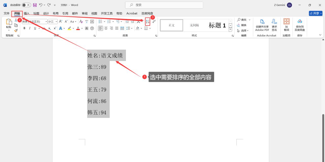Switch to the 布局 Layout tab
This screenshot has height=162, width=325.
(56, 13)
